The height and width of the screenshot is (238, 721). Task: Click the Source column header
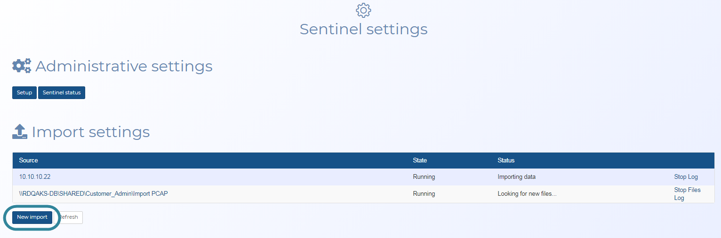pyautogui.click(x=29, y=161)
